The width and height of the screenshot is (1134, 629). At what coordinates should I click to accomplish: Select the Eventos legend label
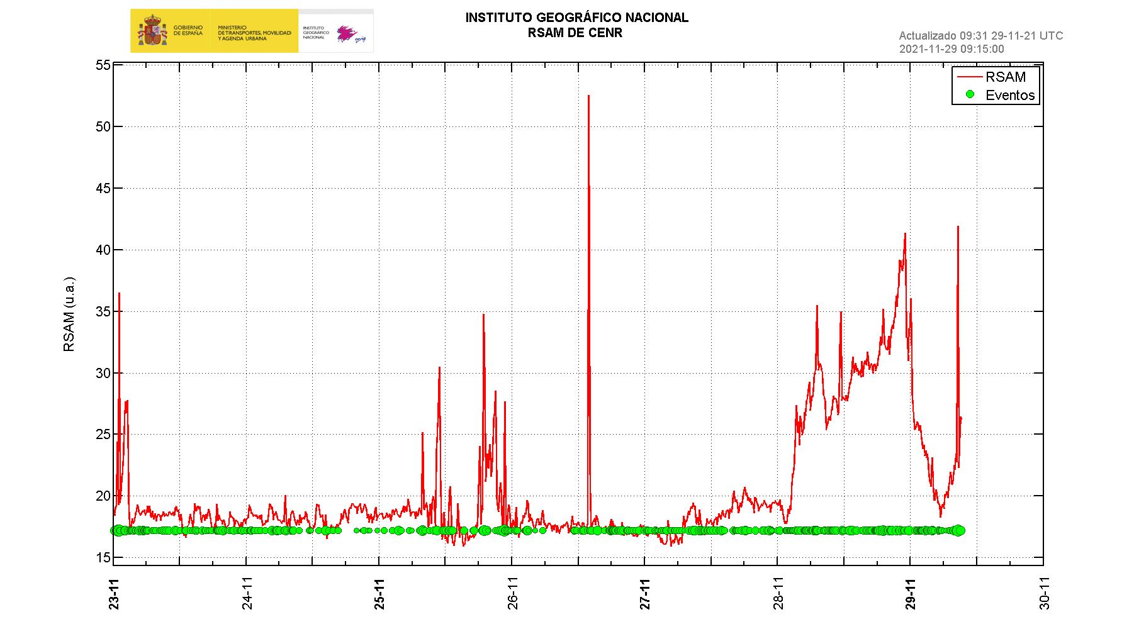pos(1010,95)
